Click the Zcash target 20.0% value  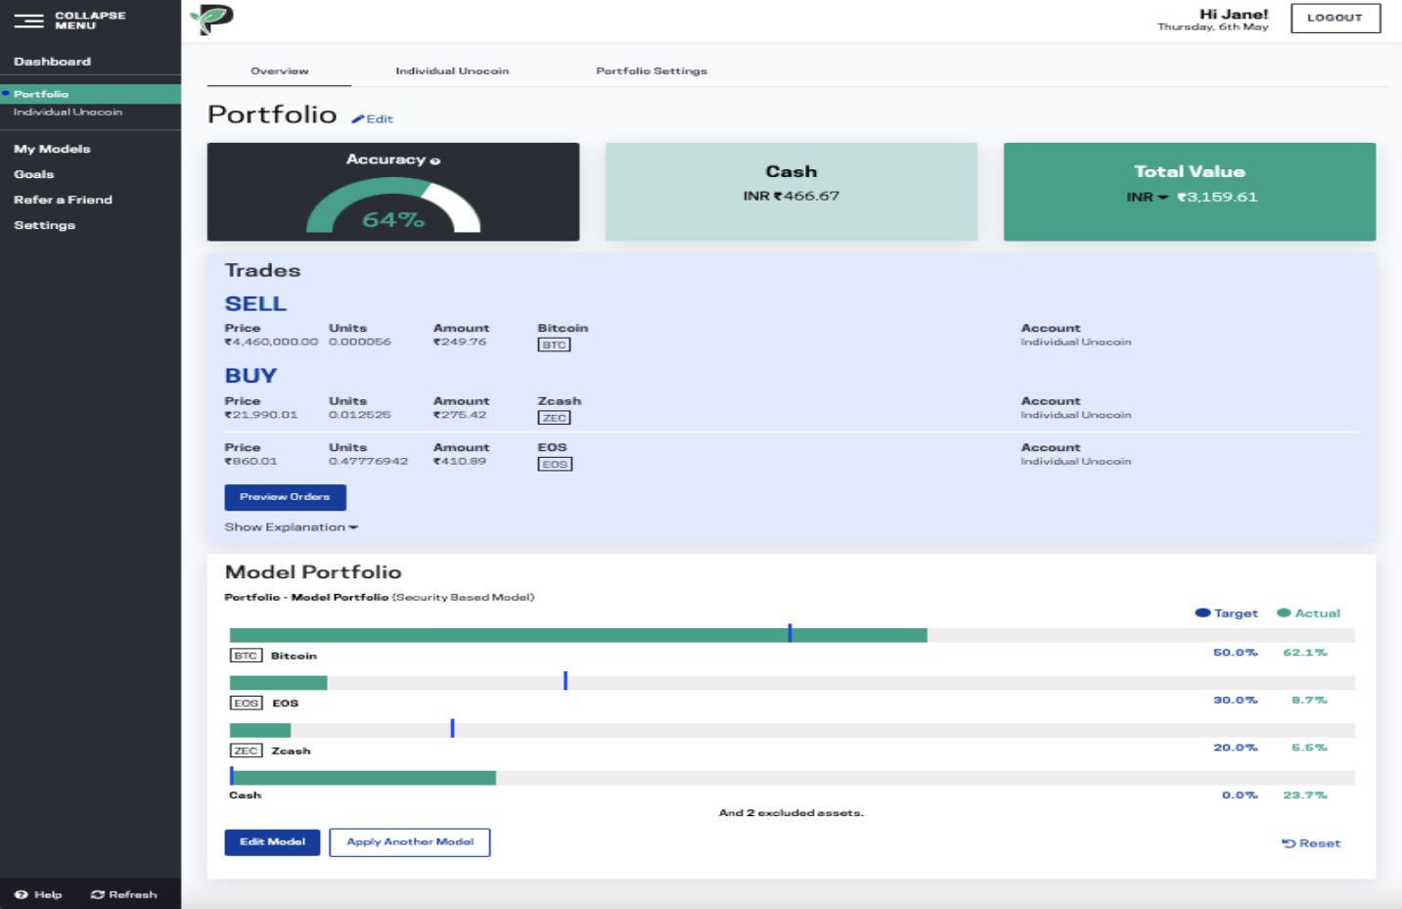pyautogui.click(x=1236, y=748)
